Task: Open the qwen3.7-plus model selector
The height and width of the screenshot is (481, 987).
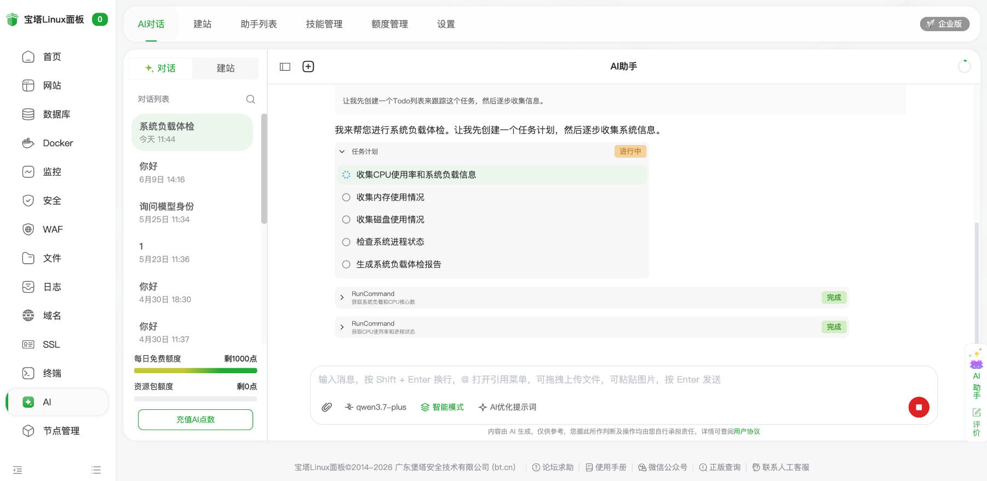Action: [376, 407]
